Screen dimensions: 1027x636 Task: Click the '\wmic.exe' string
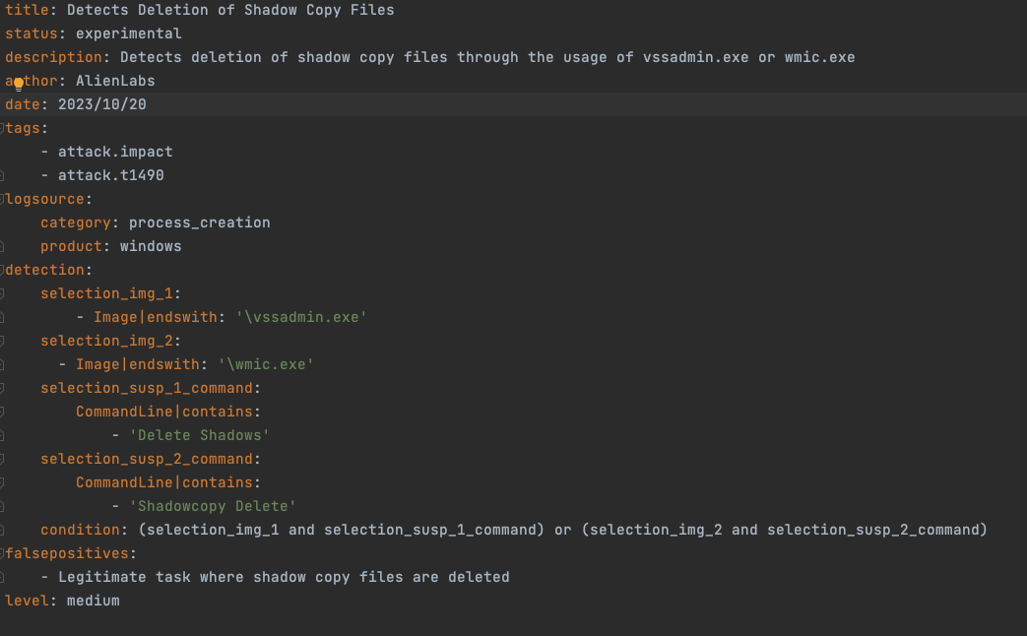click(266, 364)
